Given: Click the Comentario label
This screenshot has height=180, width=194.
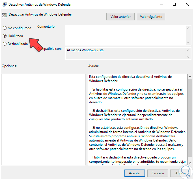Looking at the screenshot, I should coord(46,27).
